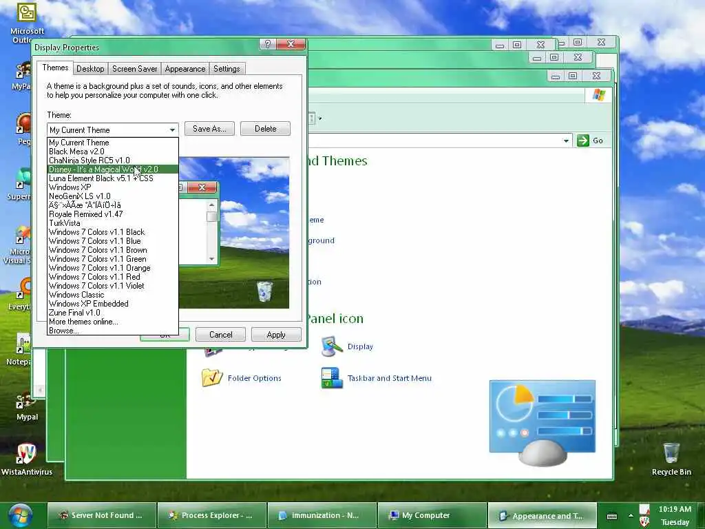Image resolution: width=705 pixels, height=529 pixels.
Task: Select Windows 7 Colors v1.1 Violet
Action: pos(112,286)
